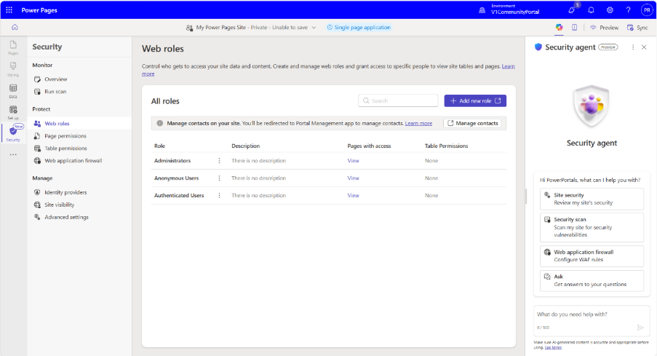The width and height of the screenshot is (657, 356).
Task: Open Site visibility
Action: 60,205
